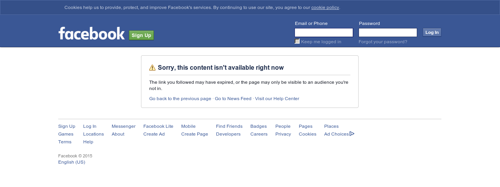Click the warning triangle icon

click(x=152, y=68)
